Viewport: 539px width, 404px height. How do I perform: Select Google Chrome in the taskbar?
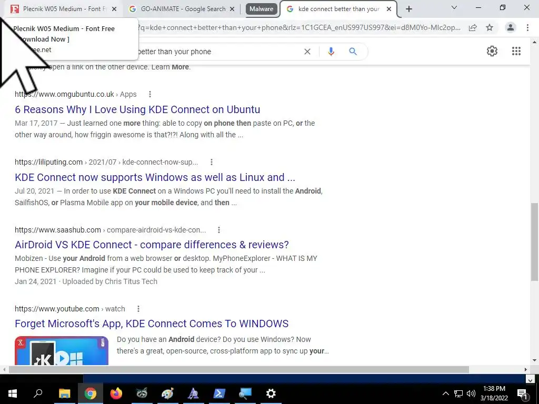click(x=90, y=393)
